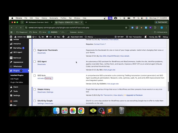Open the Ask Gemini button

161,22
